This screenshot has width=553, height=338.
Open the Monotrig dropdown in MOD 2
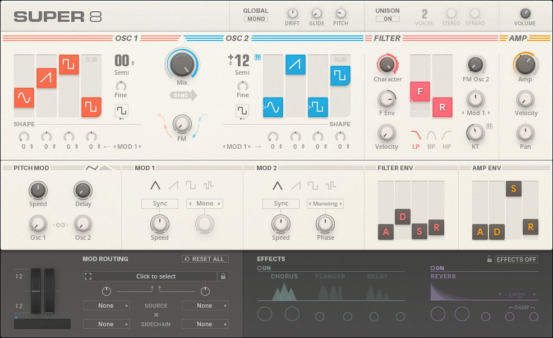tap(325, 204)
